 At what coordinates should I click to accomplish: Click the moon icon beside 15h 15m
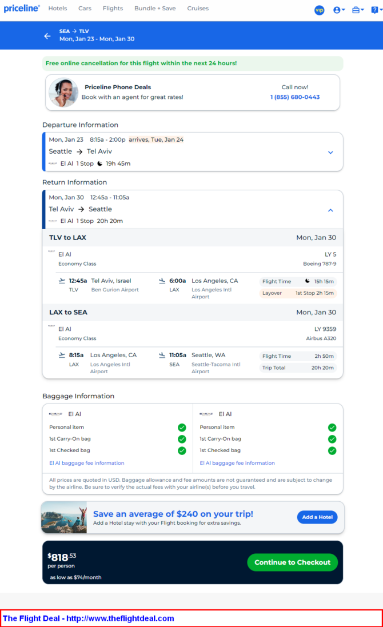pos(308,281)
